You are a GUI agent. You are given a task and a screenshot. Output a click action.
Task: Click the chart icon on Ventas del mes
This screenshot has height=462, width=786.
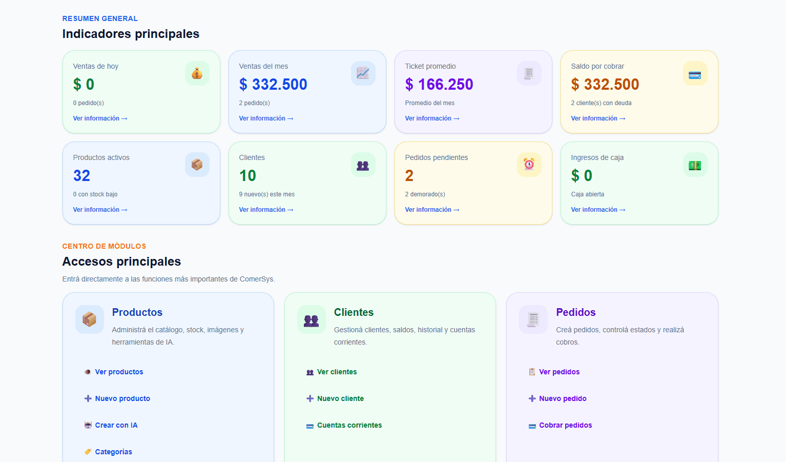pyautogui.click(x=363, y=73)
